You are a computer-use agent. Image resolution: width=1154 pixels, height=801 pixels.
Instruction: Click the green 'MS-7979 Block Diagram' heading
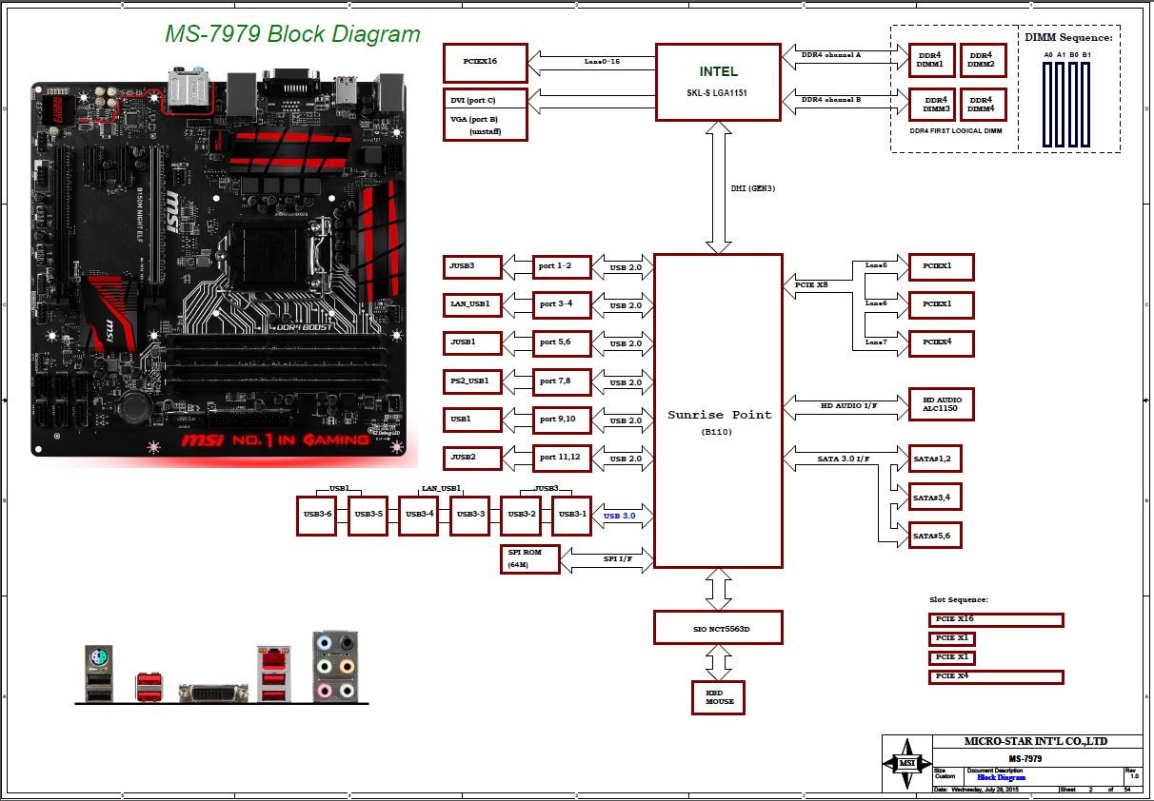click(x=293, y=34)
